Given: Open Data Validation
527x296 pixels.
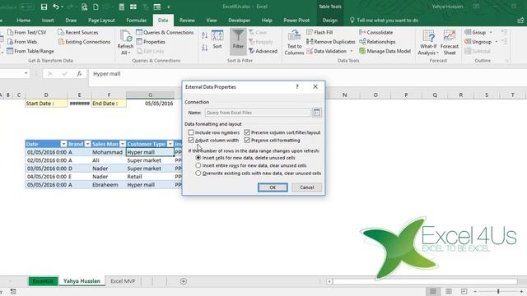Looking at the screenshot, I should coord(326,51).
